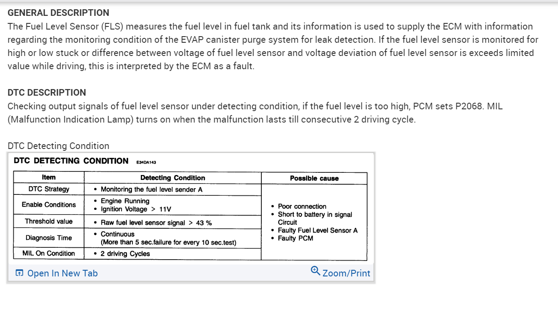Click the GENERAL DESCRIPTION heading

58,13
